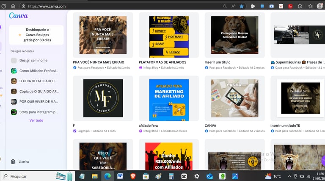Click Desbloqueie o Canva Equipes offer

tap(36, 35)
